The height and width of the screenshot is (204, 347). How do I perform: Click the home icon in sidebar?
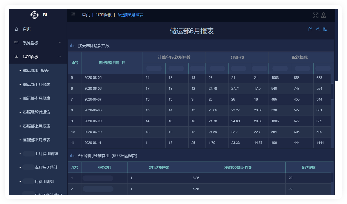16,29
